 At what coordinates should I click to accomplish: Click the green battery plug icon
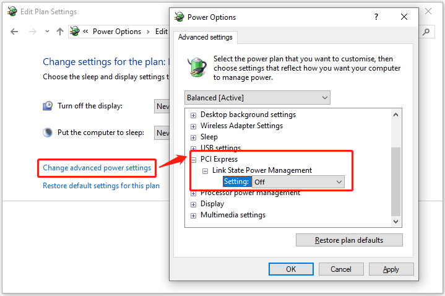point(197,67)
